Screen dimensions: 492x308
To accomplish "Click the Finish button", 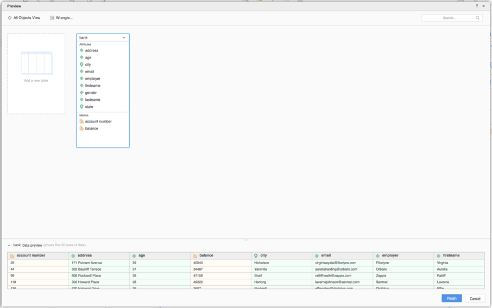I will pos(451,298).
